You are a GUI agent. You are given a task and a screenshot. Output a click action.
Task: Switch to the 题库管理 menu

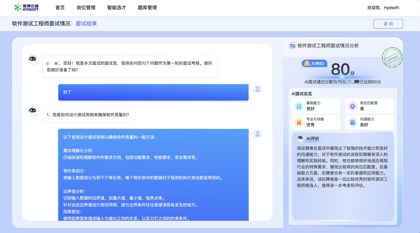click(x=147, y=8)
